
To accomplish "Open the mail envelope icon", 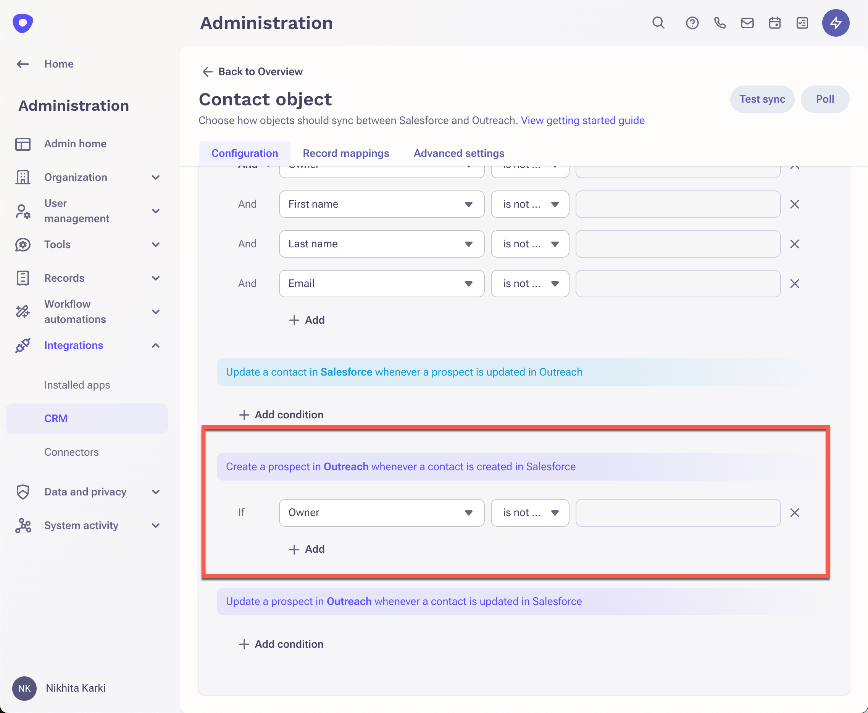I will point(747,23).
